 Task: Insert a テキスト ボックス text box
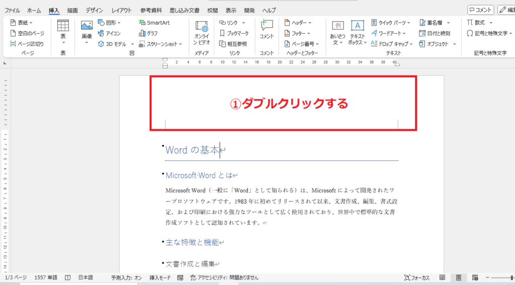pos(358,33)
